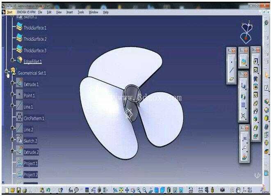
Task: Select ThickSurface.3 in the specification tree
Action: 35,50
